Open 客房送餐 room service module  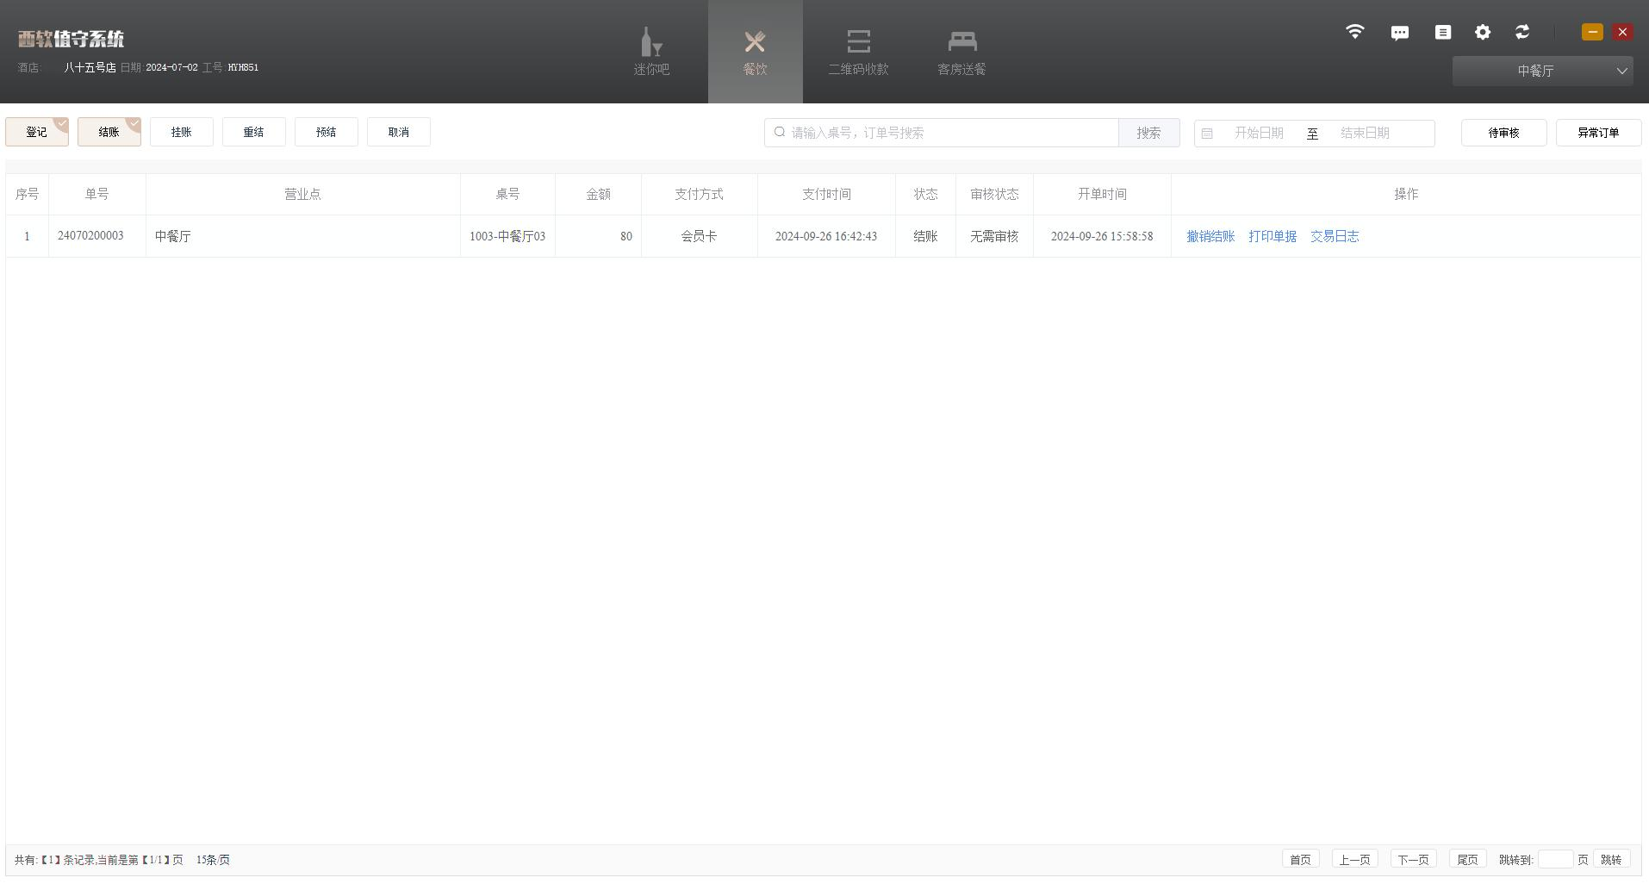(x=961, y=52)
